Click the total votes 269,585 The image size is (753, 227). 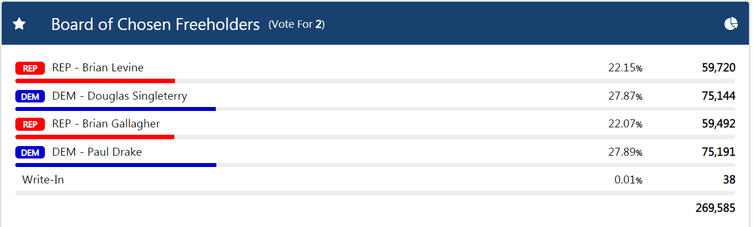[x=715, y=208]
